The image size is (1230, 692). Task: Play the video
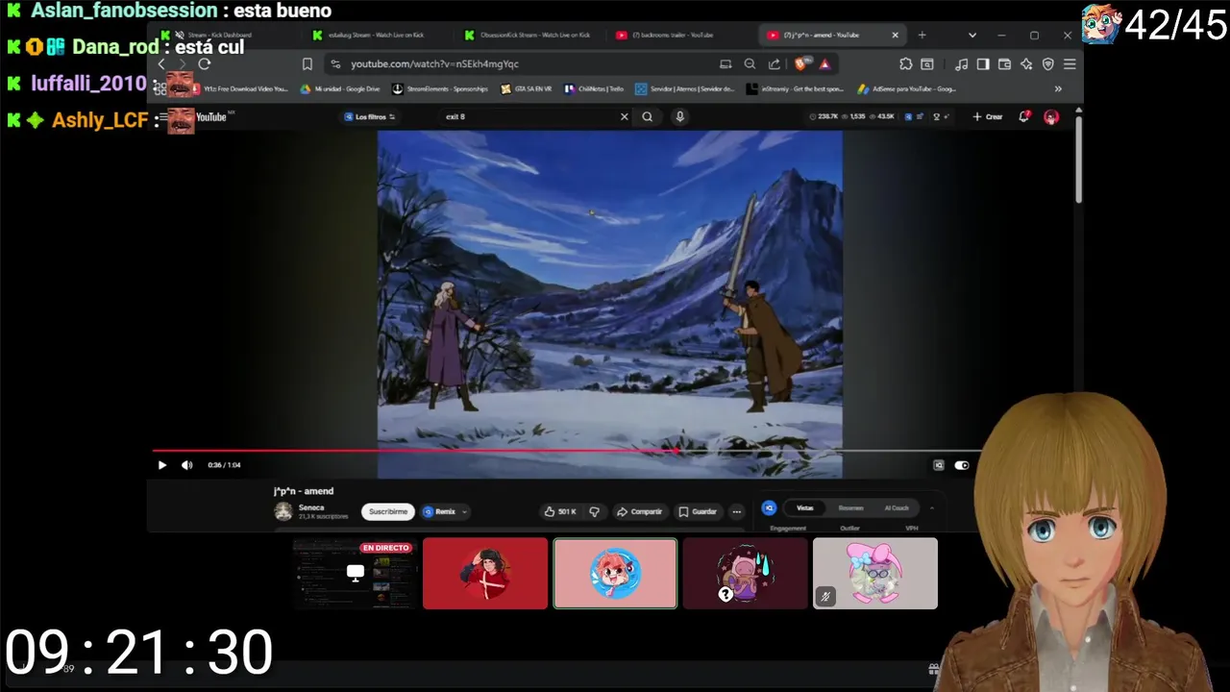point(161,465)
